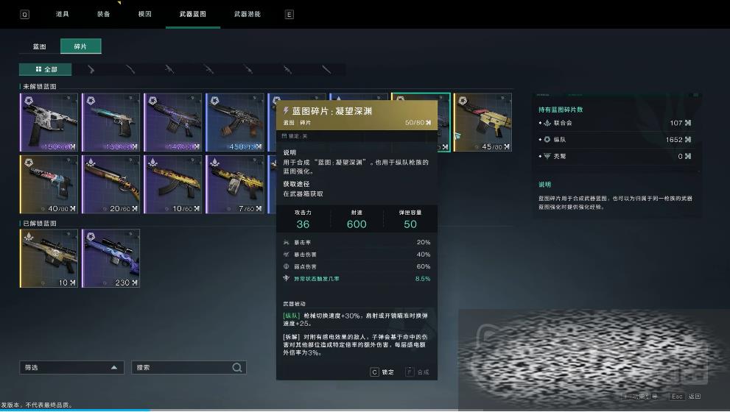Switch to the 道具 tab

click(x=63, y=15)
